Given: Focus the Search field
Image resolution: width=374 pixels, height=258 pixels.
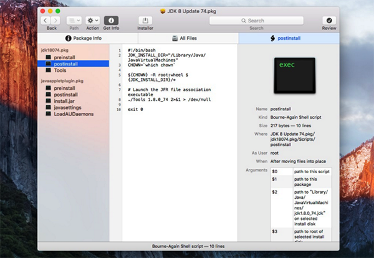Looking at the screenshot, I should click(256, 21).
